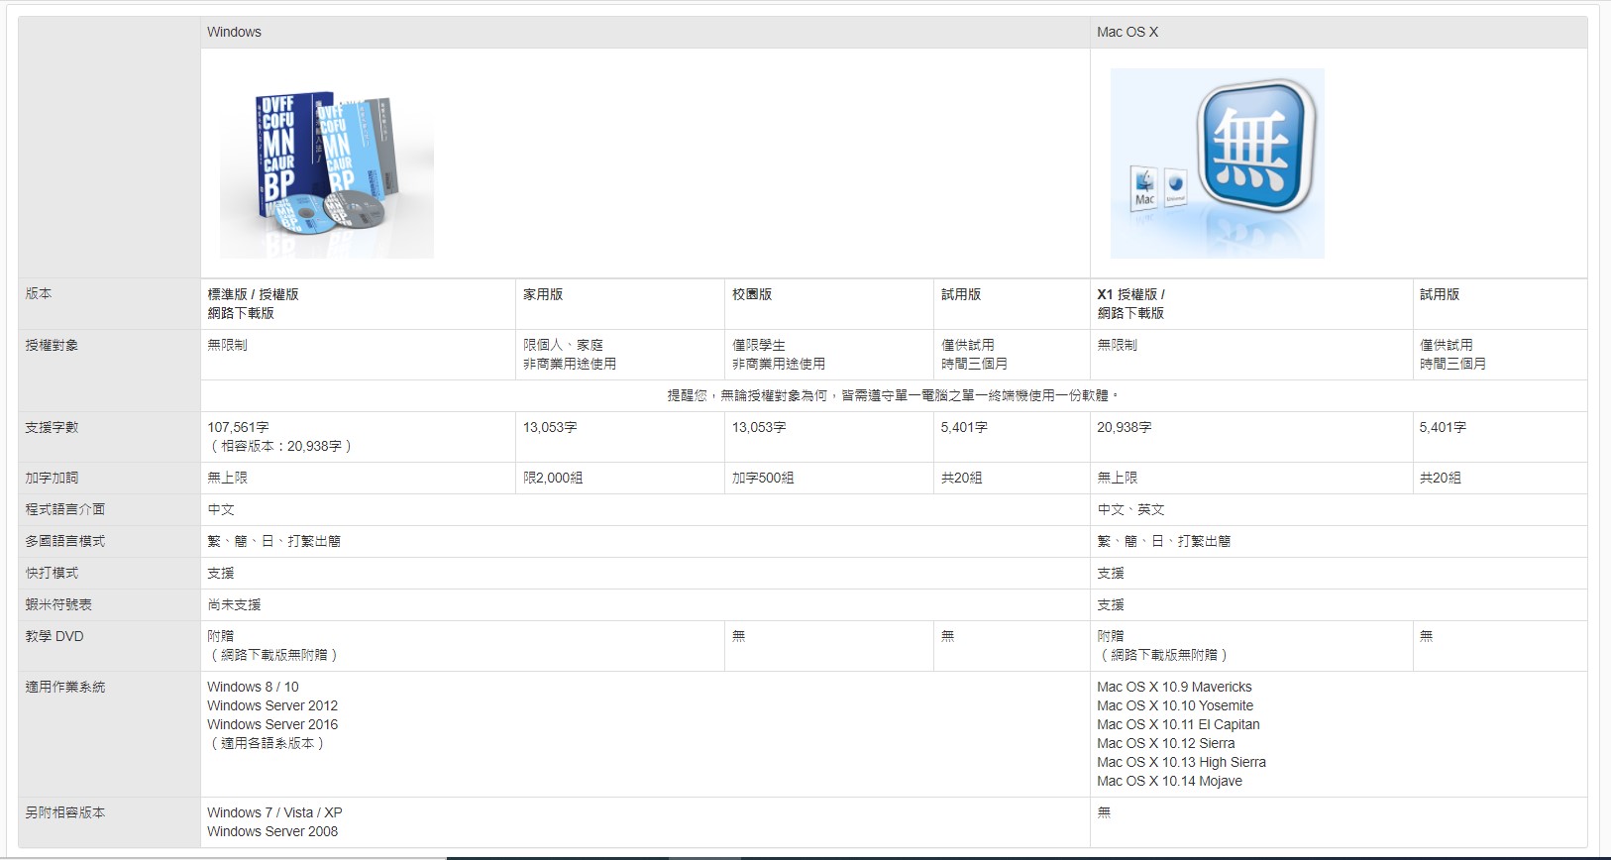Click the Mac OS X 無 app image
This screenshot has height=860, width=1611.
click(1217, 163)
